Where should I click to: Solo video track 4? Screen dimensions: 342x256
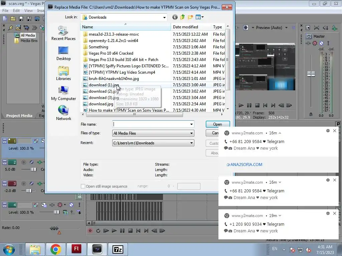(x=79, y=205)
